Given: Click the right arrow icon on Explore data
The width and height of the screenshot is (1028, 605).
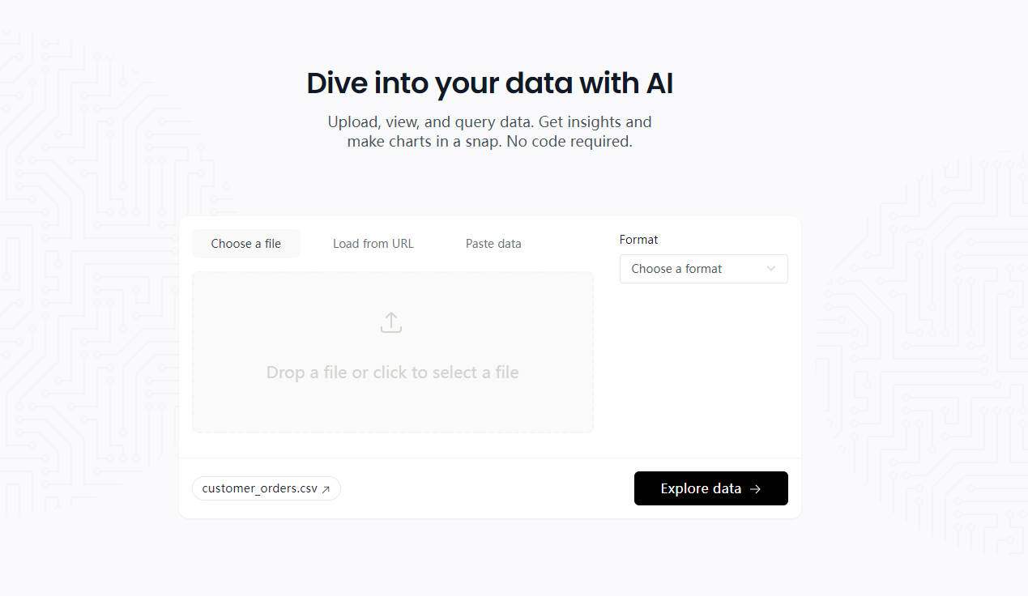Looking at the screenshot, I should coord(755,489).
